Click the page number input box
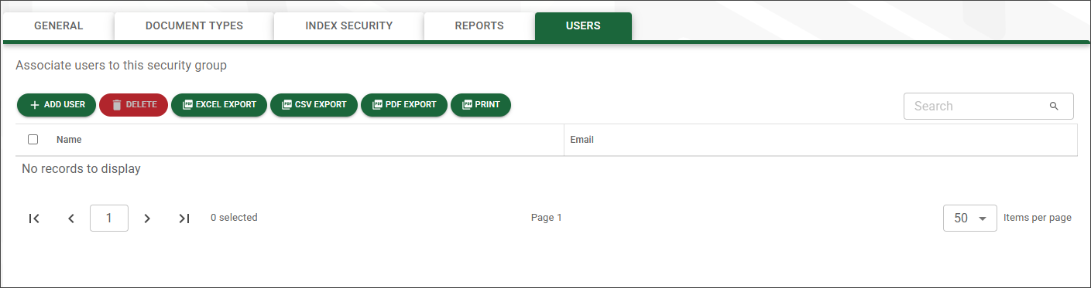 pyautogui.click(x=109, y=219)
